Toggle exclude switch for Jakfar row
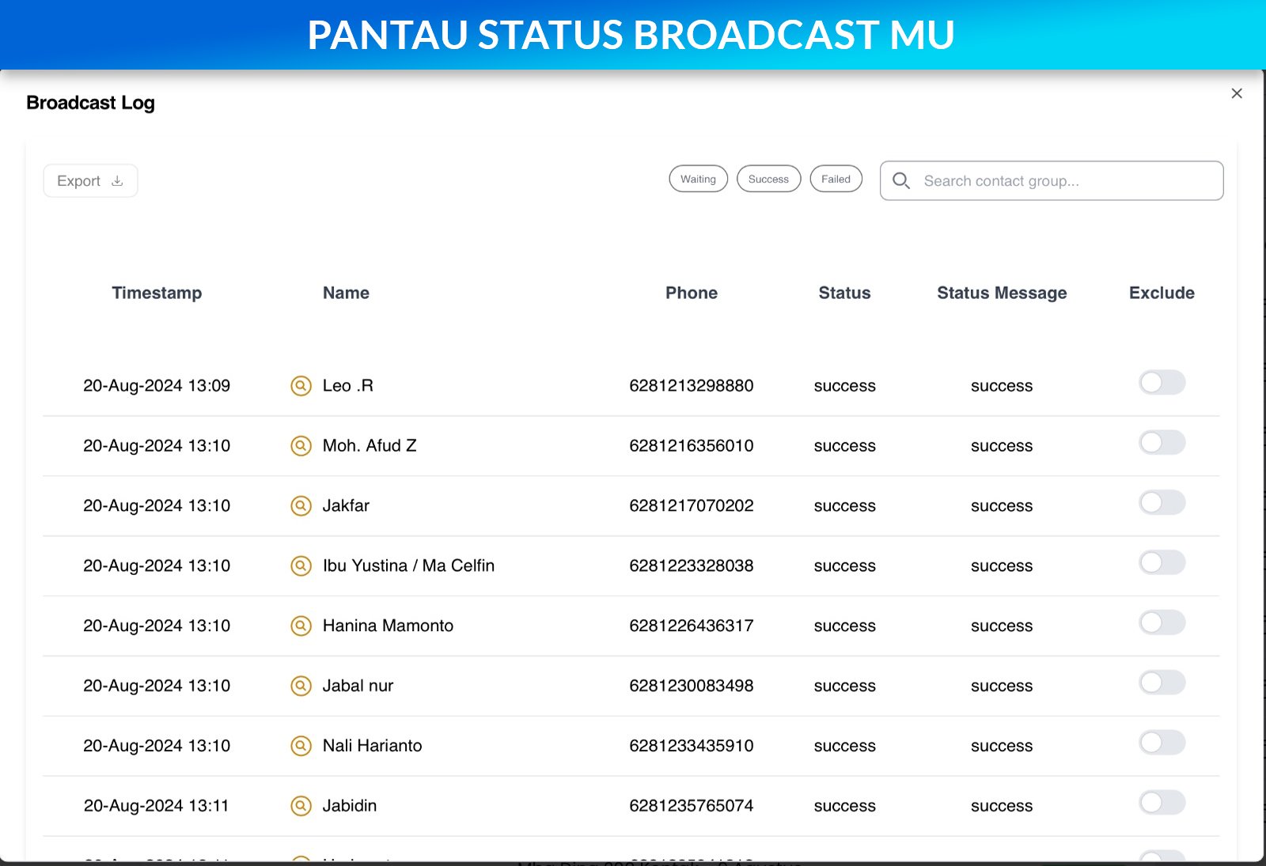 point(1162,503)
